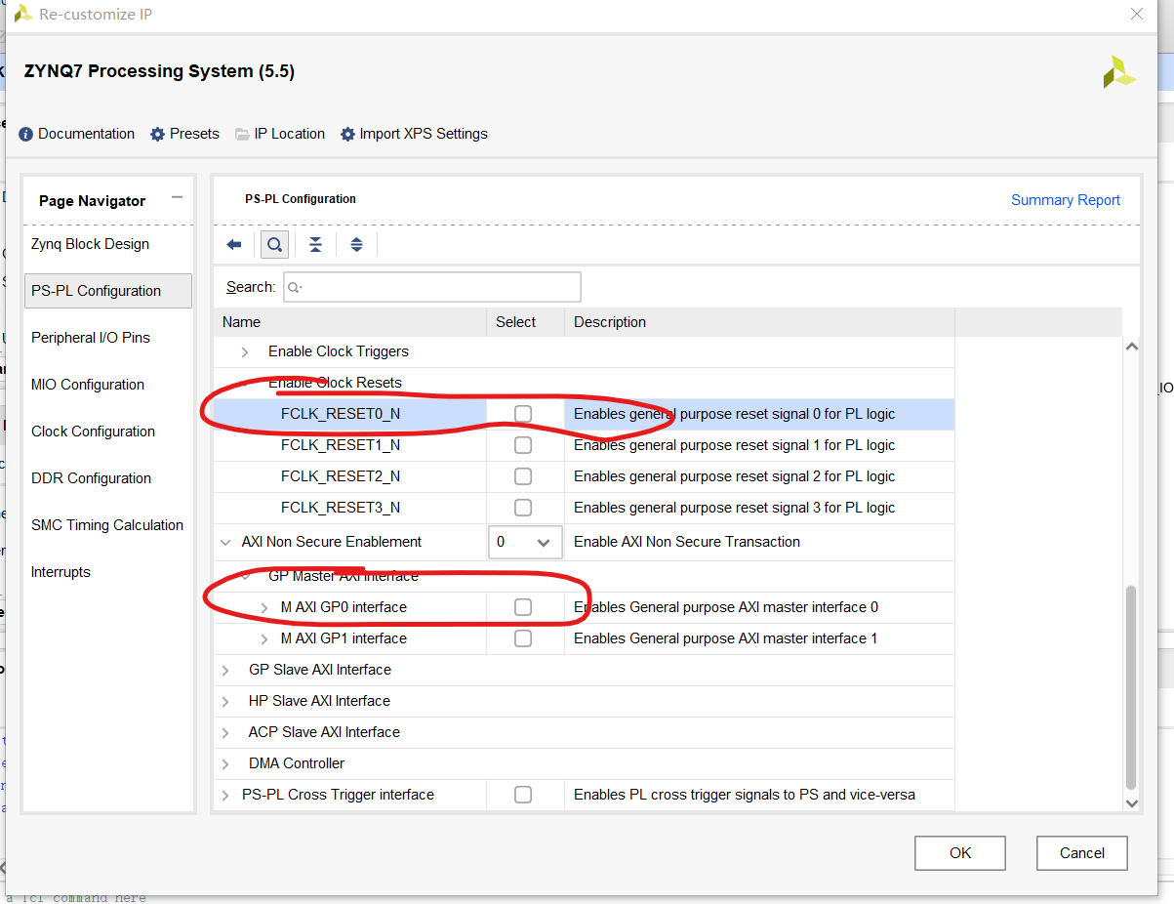The height and width of the screenshot is (904, 1174).
Task: Click the Presets link
Action: (x=194, y=134)
